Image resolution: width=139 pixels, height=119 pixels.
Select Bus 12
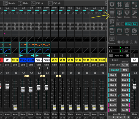[x=125, y=100]
